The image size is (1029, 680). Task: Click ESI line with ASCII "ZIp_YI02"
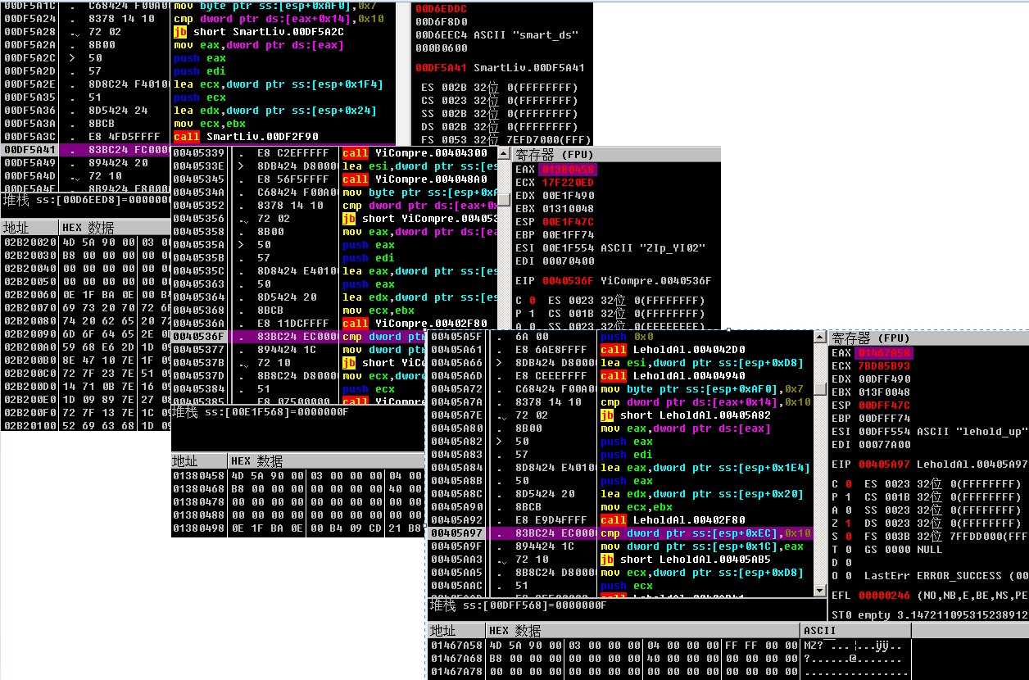click(x=609, y=248)
